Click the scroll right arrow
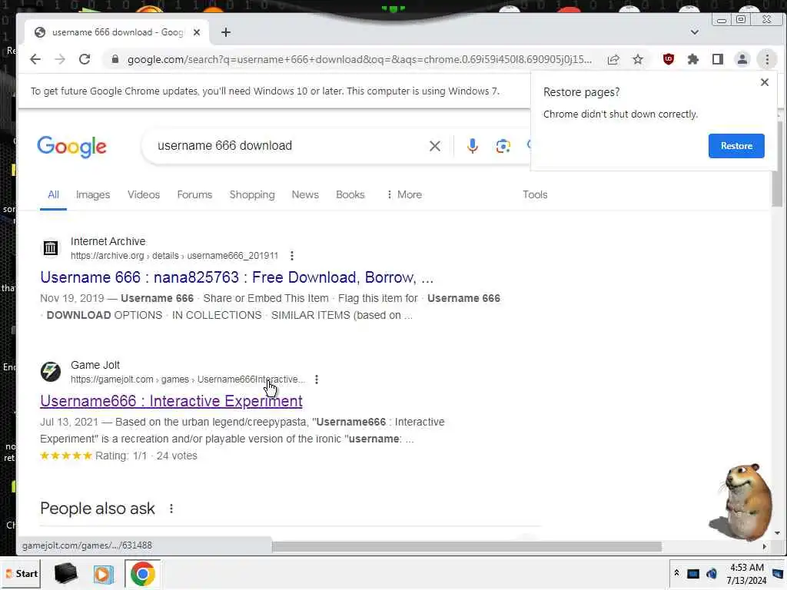The image size is (787, 590). pyautogui.click(x=765, y=546)
